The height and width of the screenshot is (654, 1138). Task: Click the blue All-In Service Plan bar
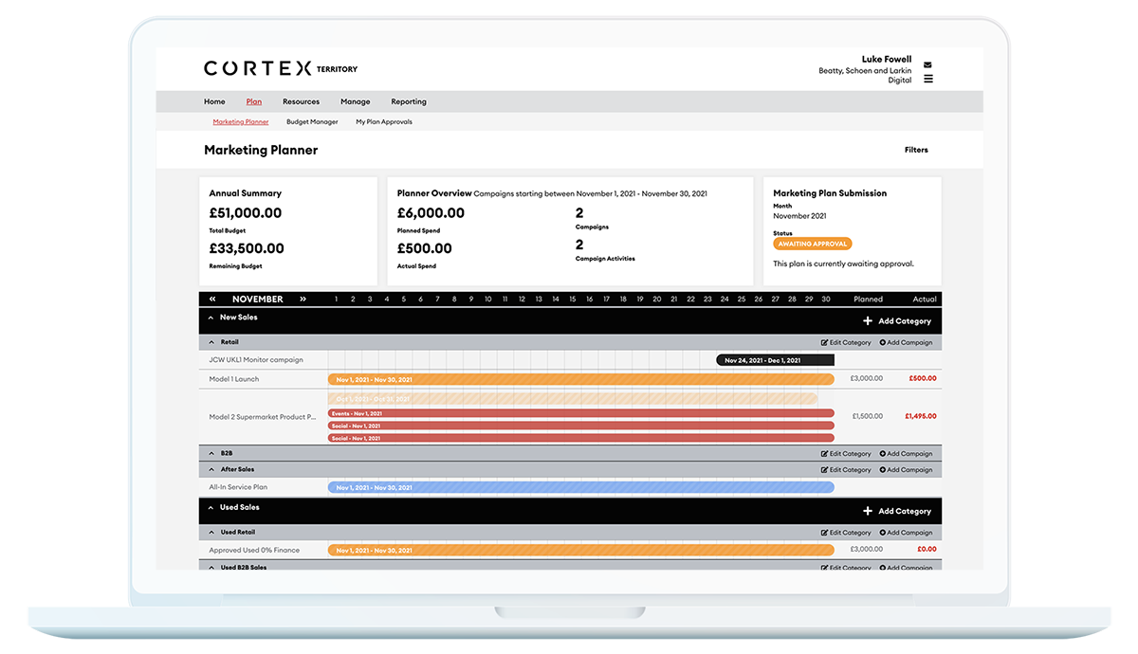[580, 487]
